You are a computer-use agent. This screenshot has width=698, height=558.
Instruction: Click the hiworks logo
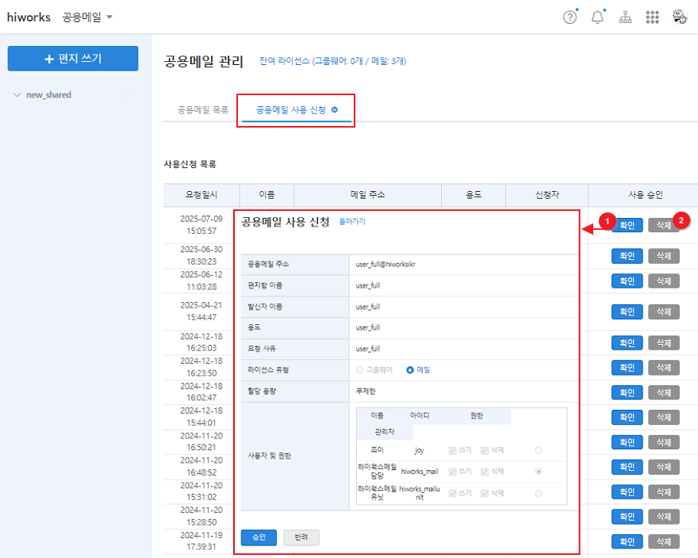(29, 17)
